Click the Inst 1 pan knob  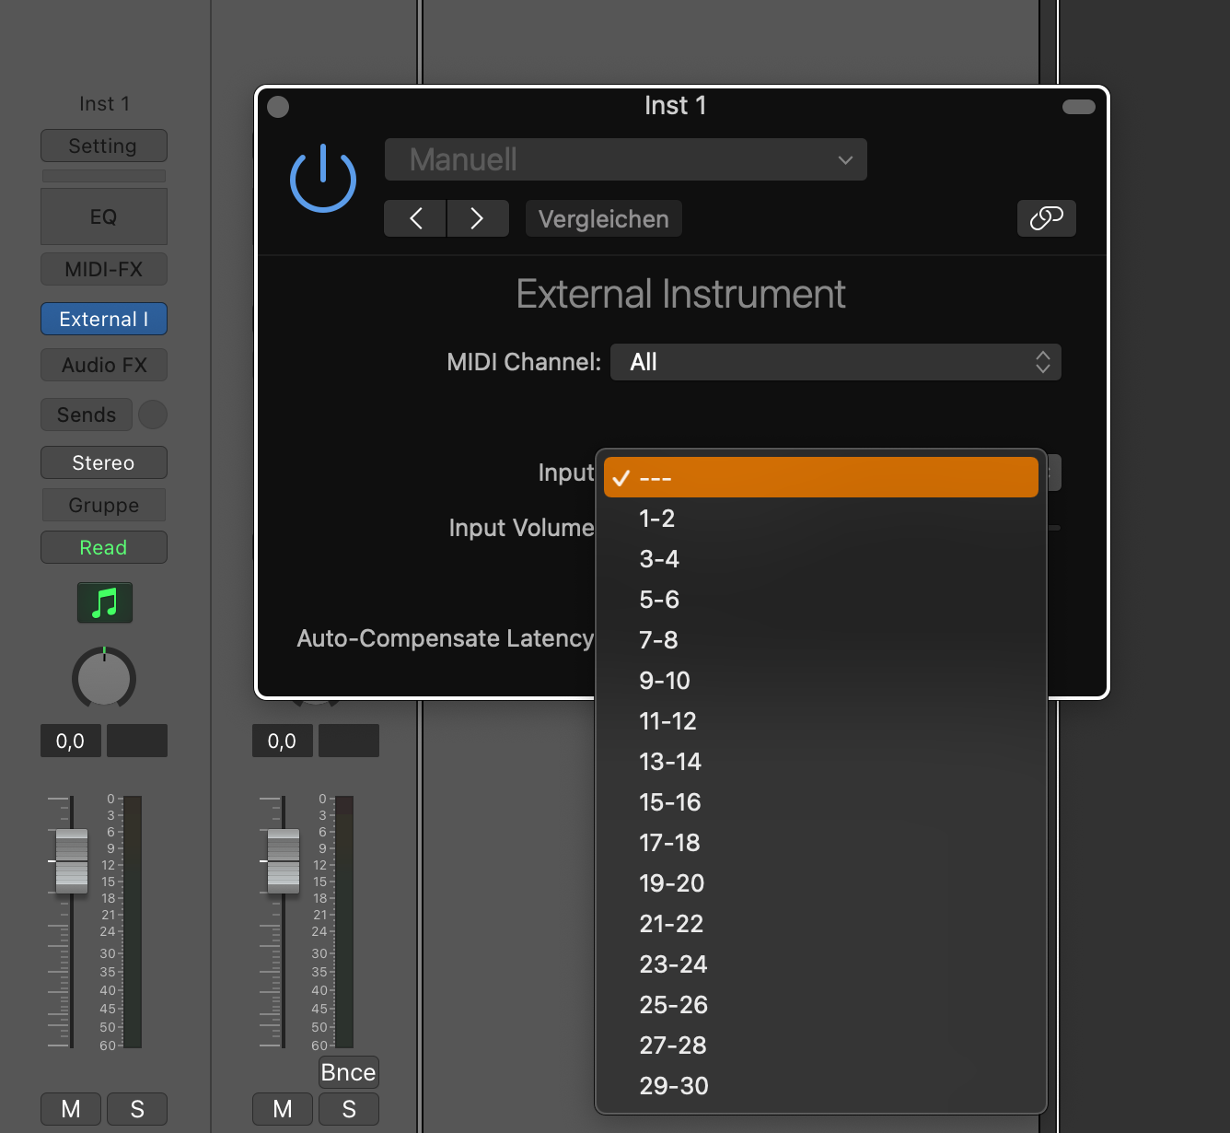click(104, 678)
